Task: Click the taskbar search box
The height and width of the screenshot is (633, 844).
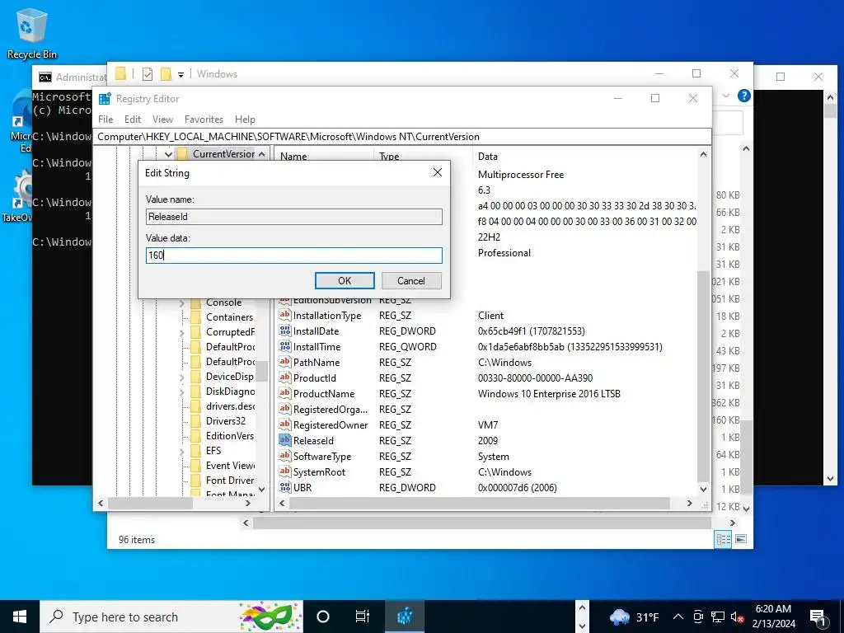Action: (x=171, y=617)
